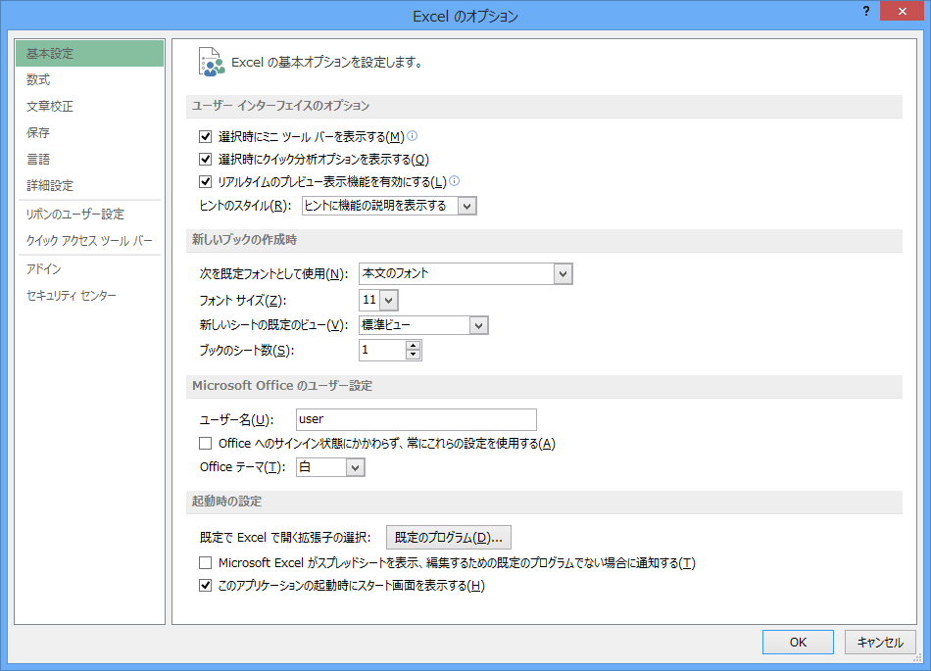Open セキュリティ センター category
Viewport: 931px width, 671px height.
(x=89, y=296)
